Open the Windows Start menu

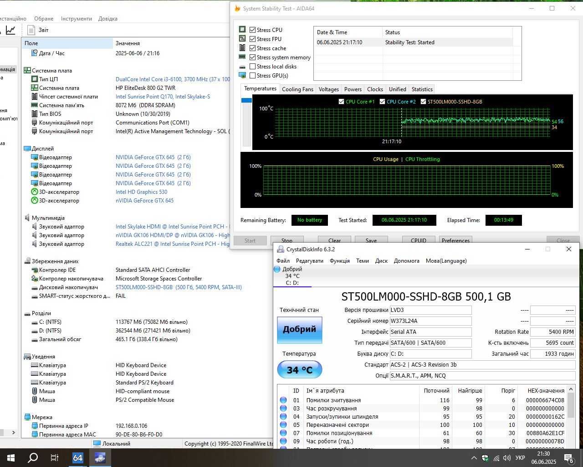point(10,458)
